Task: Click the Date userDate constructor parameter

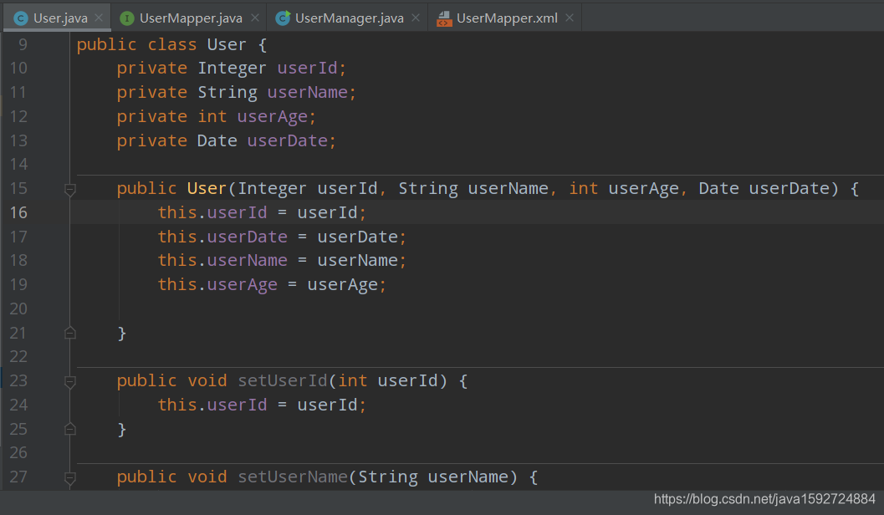Action: click(x=764, y=188)
